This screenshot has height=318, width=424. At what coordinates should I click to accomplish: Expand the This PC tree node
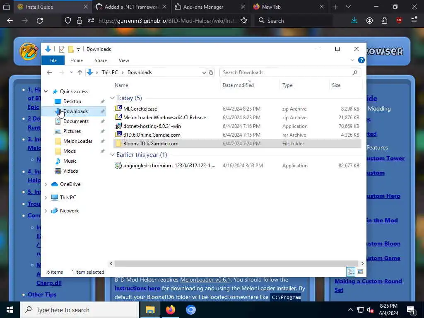pos(46,198)
